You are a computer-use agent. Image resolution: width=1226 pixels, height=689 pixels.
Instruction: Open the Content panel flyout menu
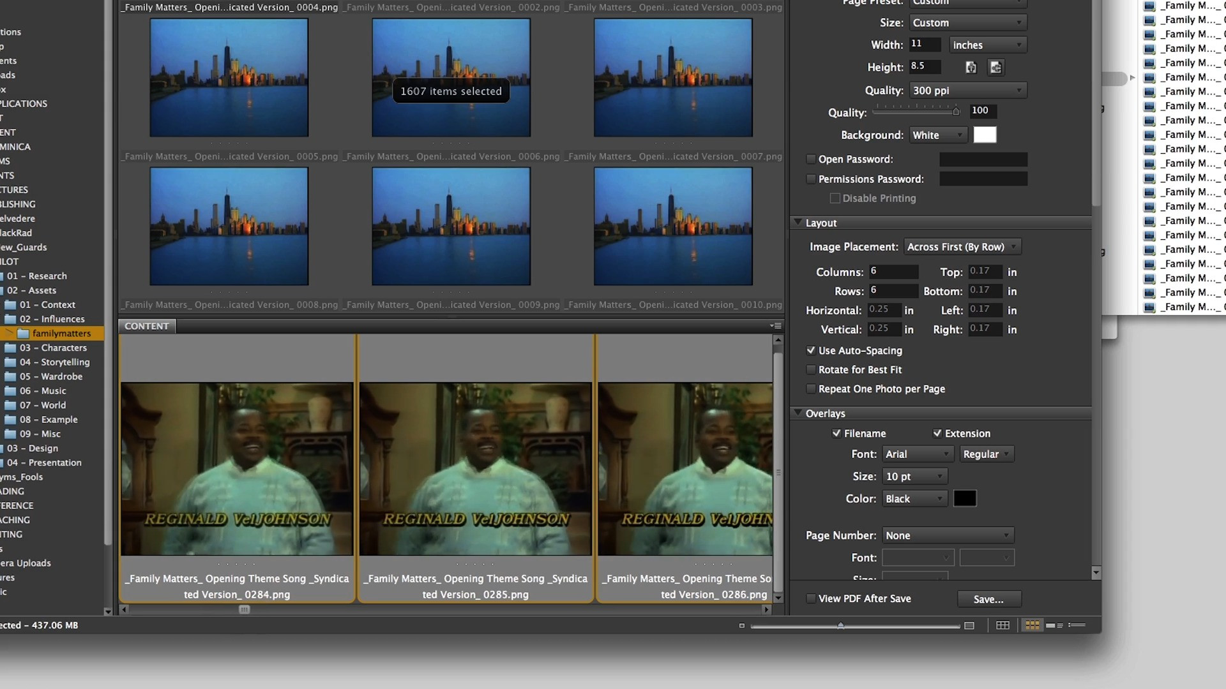pos(776,326)
